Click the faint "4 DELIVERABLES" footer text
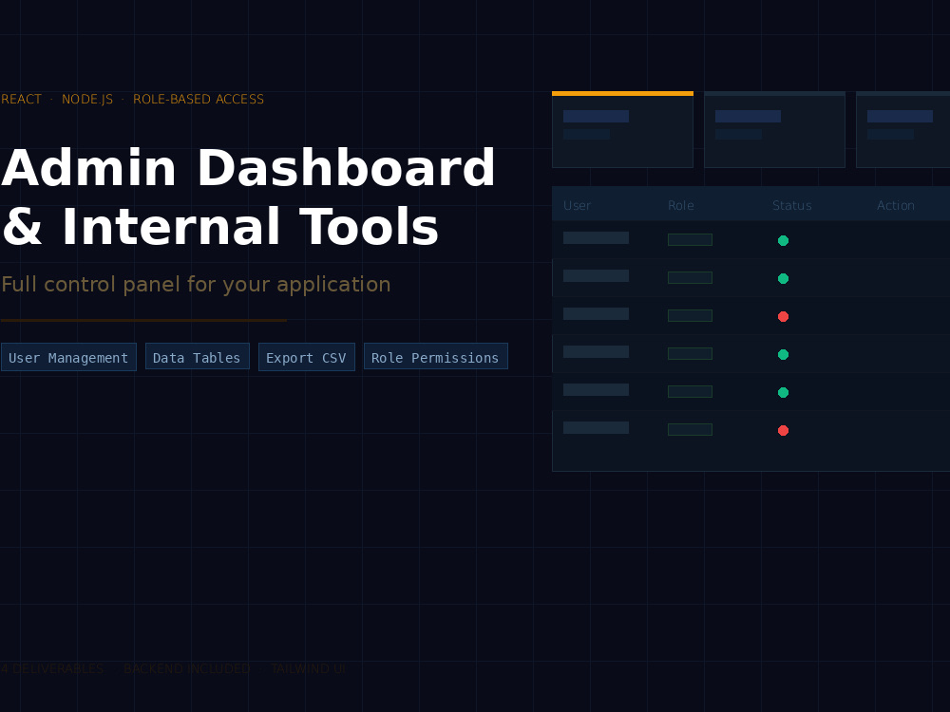 [x=52, y=668]
